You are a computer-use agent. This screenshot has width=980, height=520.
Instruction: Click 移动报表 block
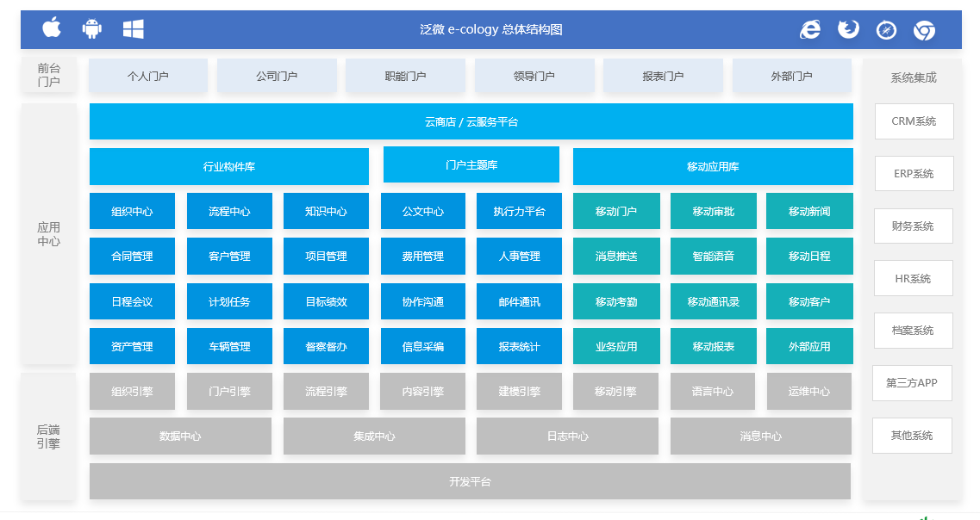coord(713,346)
